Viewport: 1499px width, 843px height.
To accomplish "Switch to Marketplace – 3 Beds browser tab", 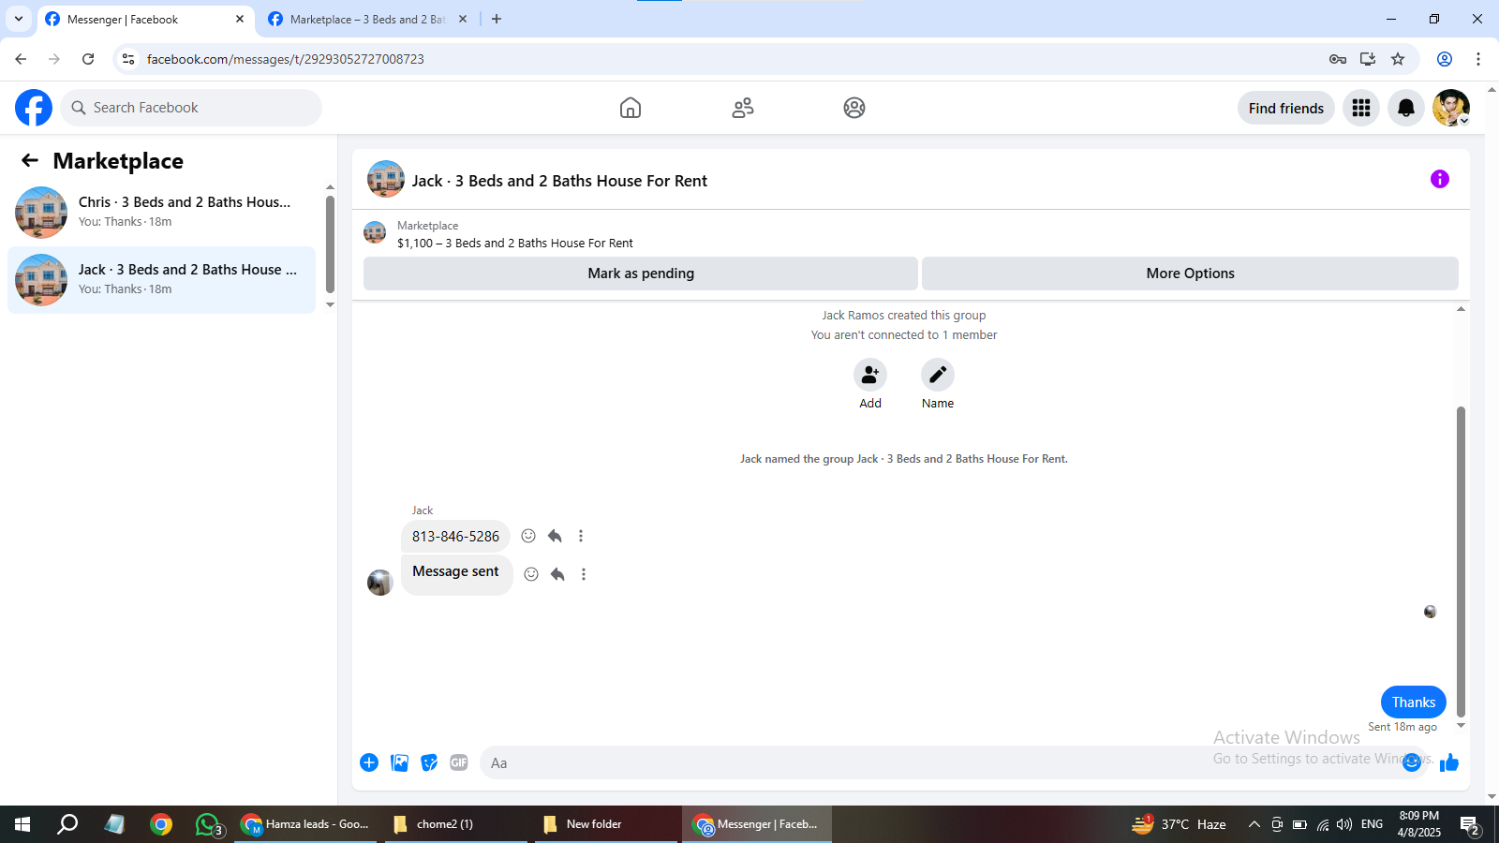I will click(367, 19).
